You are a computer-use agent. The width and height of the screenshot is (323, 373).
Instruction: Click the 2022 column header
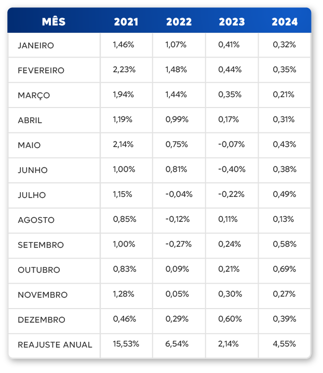point(179,22)
